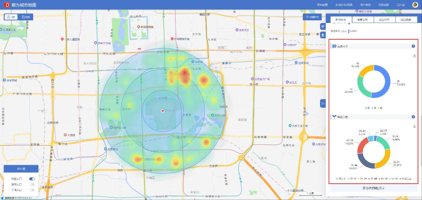Switch to the 配套设施 tab
Screen dimensions: 422x200
click(363, 20)
